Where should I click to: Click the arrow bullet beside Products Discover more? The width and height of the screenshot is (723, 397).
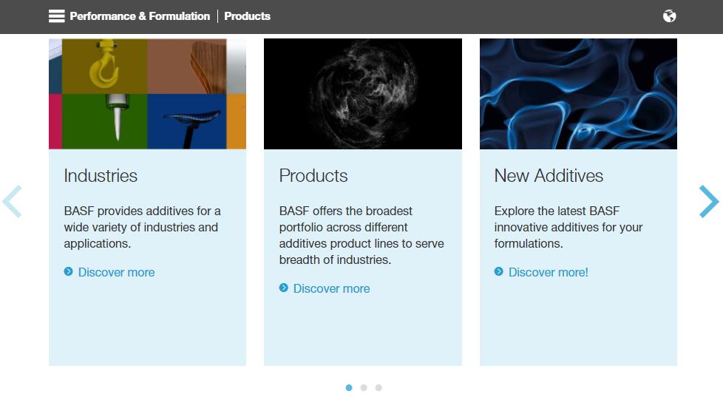pyautogui.click(x=284, y=288)
